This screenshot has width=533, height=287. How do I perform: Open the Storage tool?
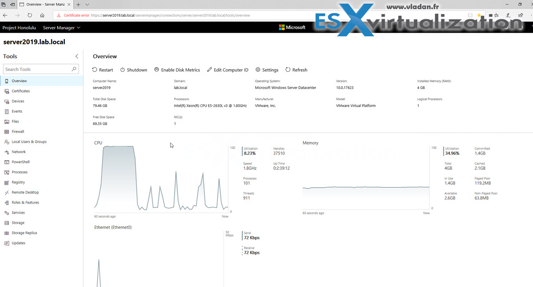click(x=41, y=223)
